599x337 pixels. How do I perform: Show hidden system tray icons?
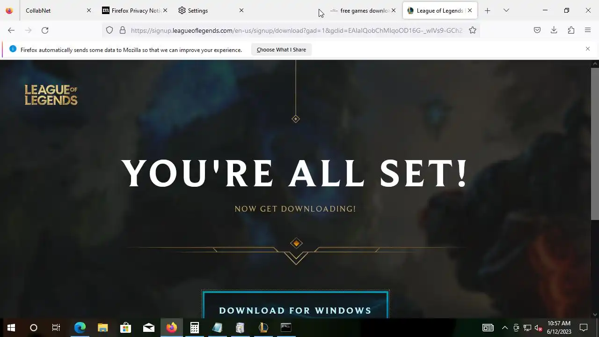click(x=504, y=328)
